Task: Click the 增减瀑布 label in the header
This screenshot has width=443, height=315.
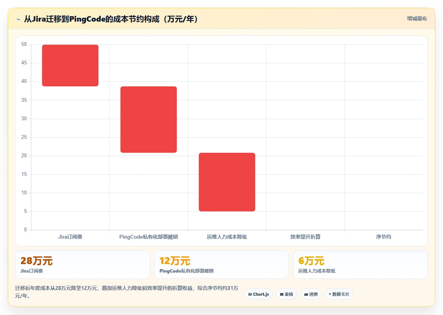Action: click(x=417, y=19)
